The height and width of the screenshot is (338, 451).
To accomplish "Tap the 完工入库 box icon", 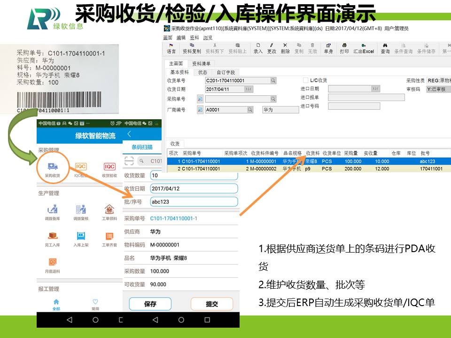I will (52, 236).
